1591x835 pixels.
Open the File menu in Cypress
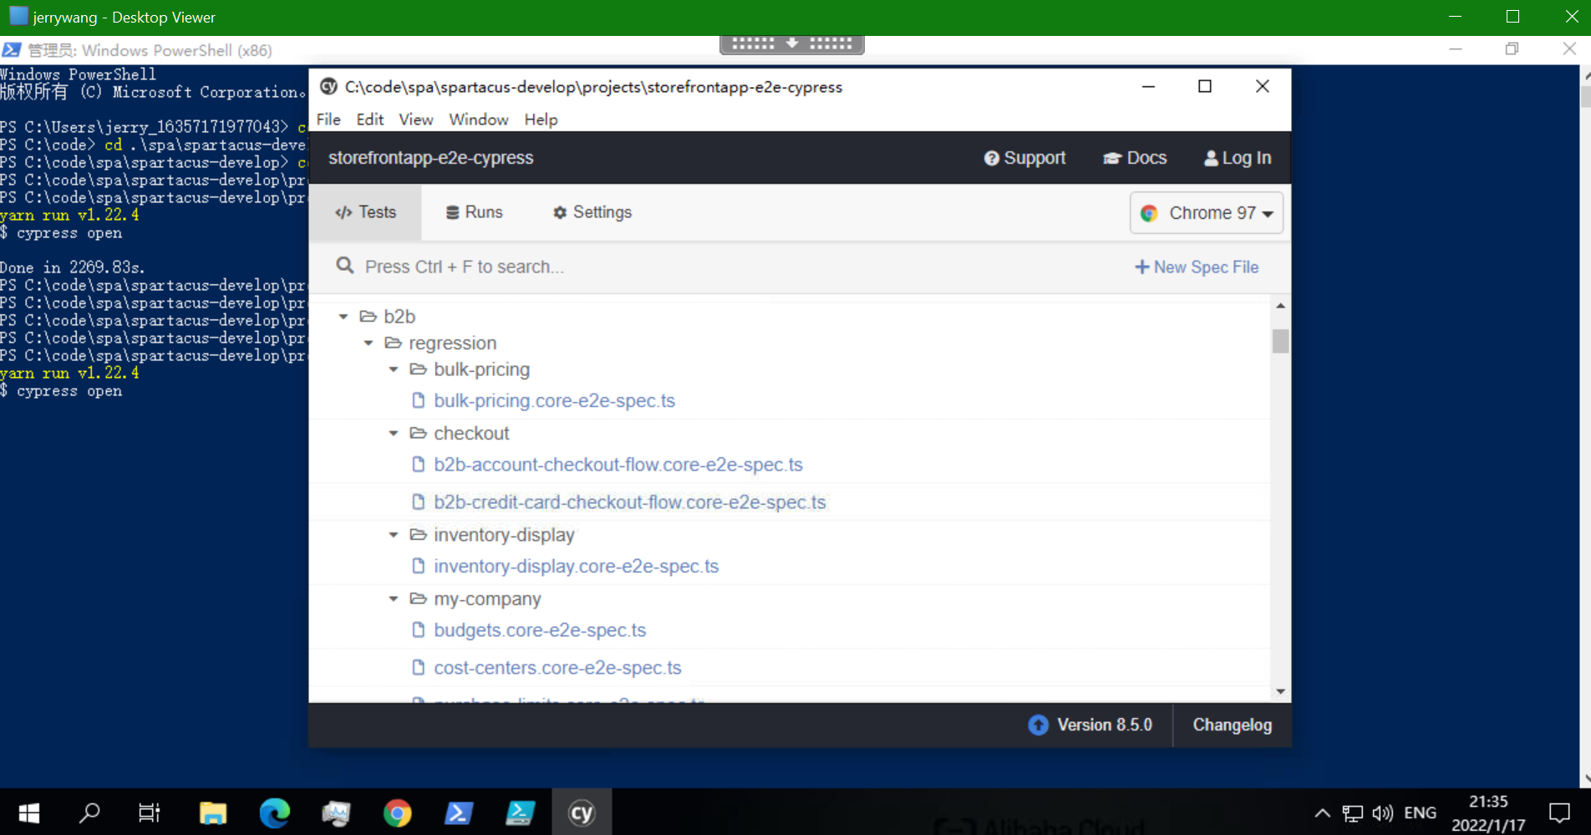[328, 120]
